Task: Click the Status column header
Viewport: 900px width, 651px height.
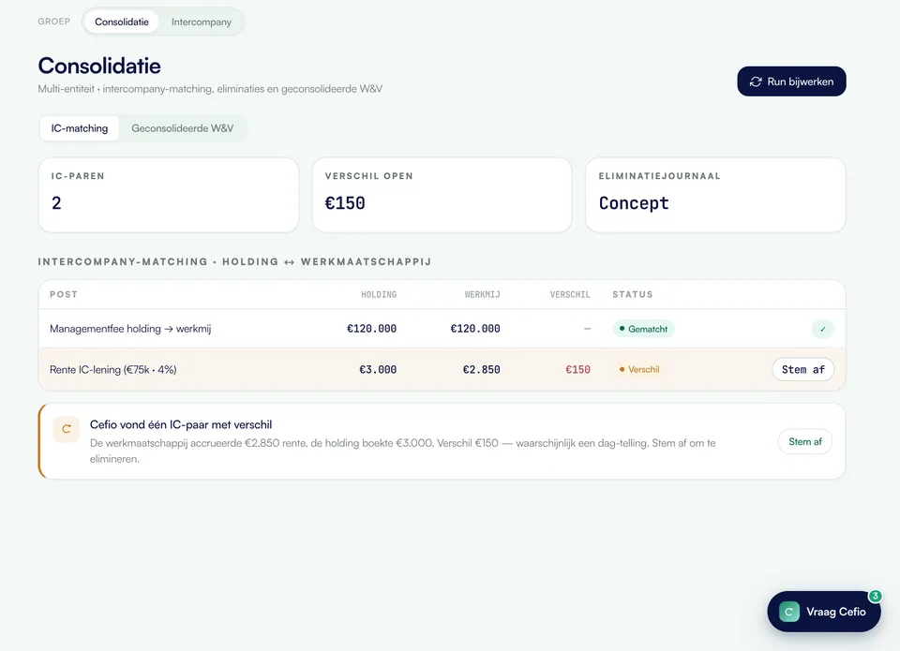Action: click(x=633, y=294)
